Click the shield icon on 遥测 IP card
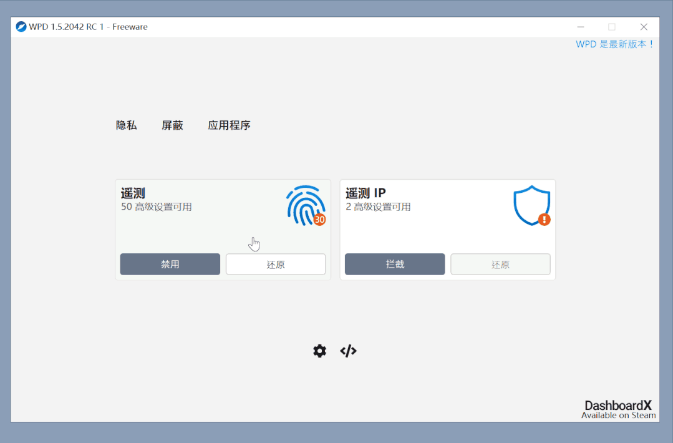This screenshot has width=673, height=443. tap(532, 206)
